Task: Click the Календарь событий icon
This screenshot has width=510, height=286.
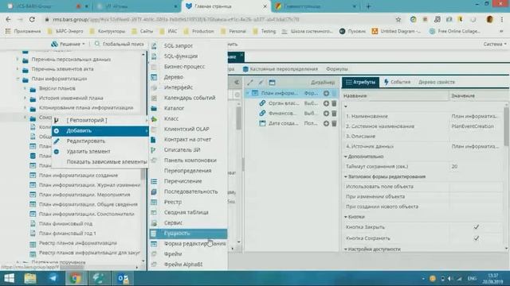Action: (154, 98)
